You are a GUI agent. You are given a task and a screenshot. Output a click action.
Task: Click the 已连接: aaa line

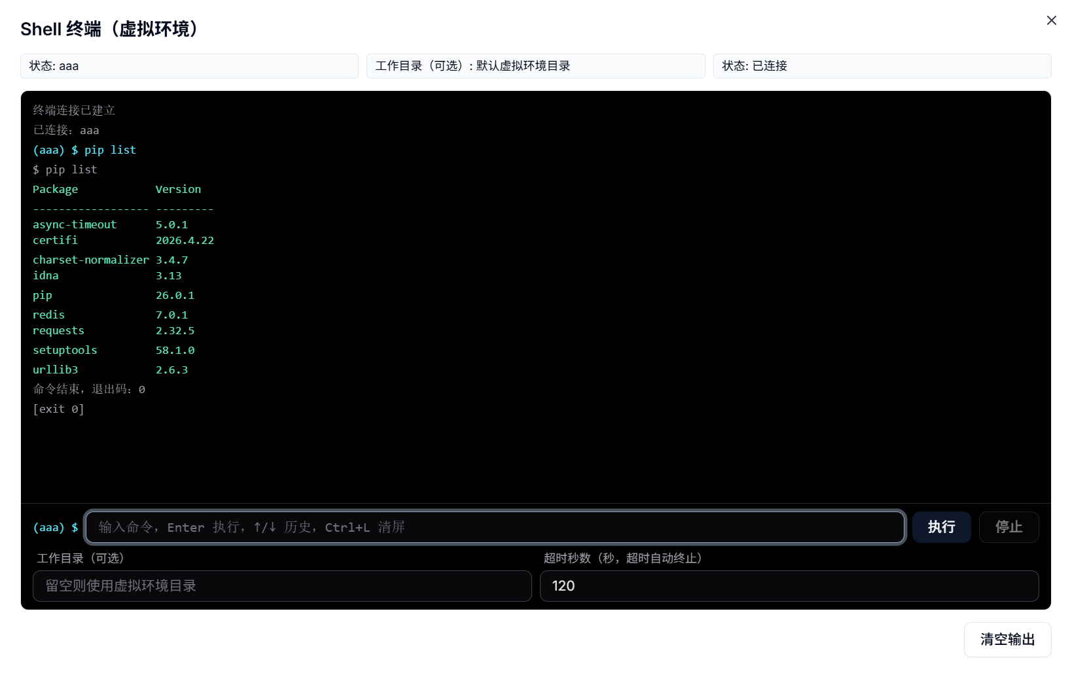click(66, 130)
